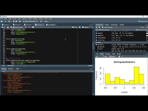The image size is (148, 111).
Task: Click the clear environment broom icon
Action: (116, 27)
